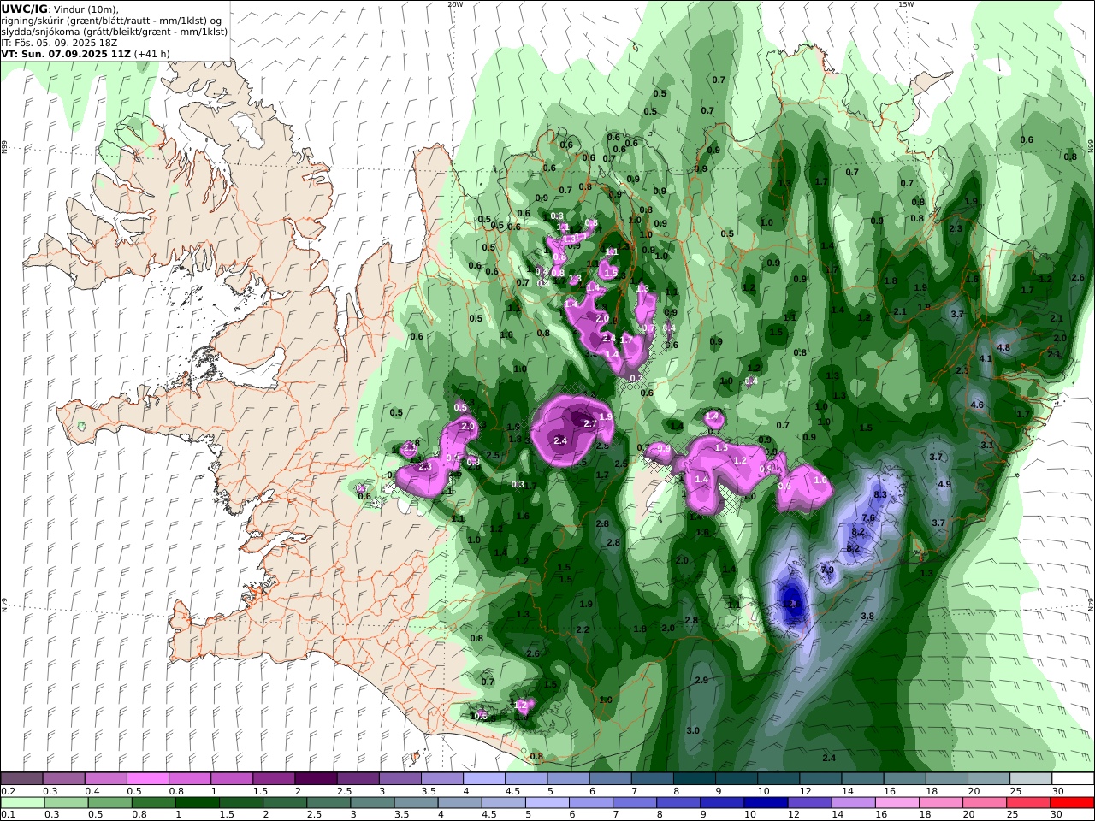Click valid time 'VT: Sun. 07.09.2025 11Z'
Image resolution: width=1095 pixels, height=821 pixels.
(66, 53)
